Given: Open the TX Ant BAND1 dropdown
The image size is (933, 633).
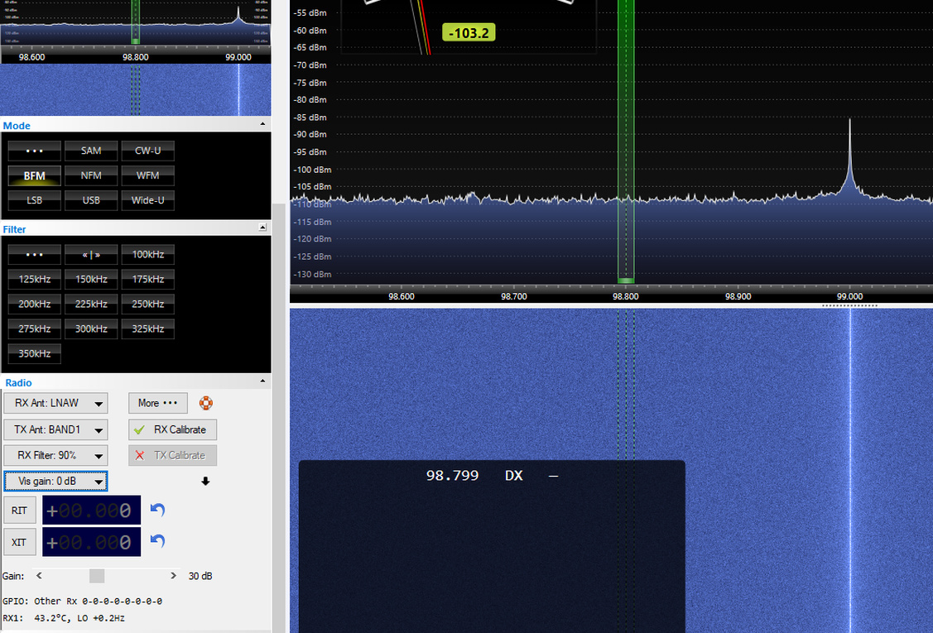Looking at the screenshot, I should point(56,429).
